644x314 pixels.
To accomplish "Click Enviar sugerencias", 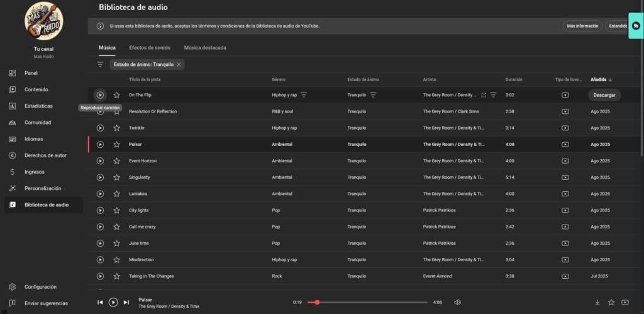I will click(x=43, y=303).
